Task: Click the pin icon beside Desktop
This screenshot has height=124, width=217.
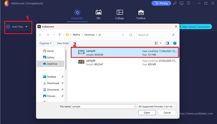Action: point(62,77)
